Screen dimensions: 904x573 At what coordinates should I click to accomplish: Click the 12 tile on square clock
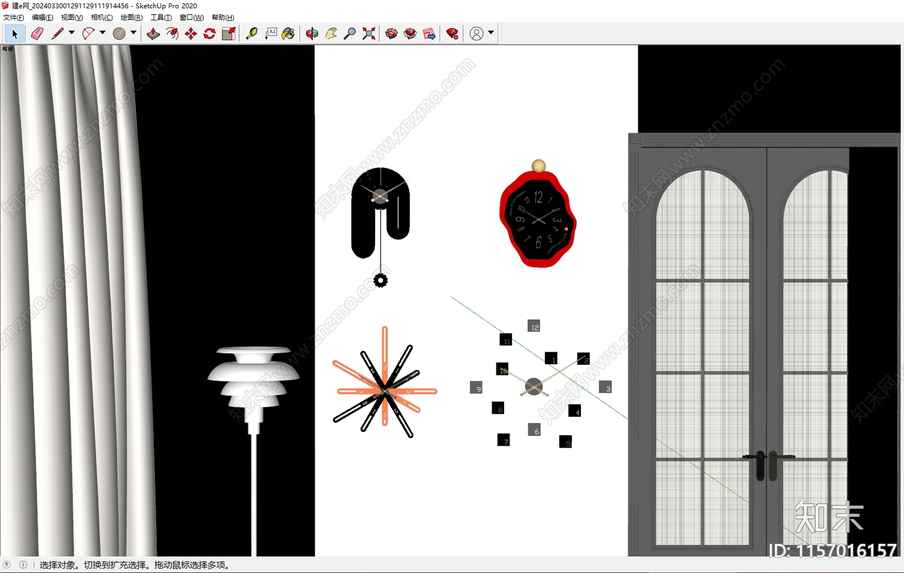[x=534, y=326]
